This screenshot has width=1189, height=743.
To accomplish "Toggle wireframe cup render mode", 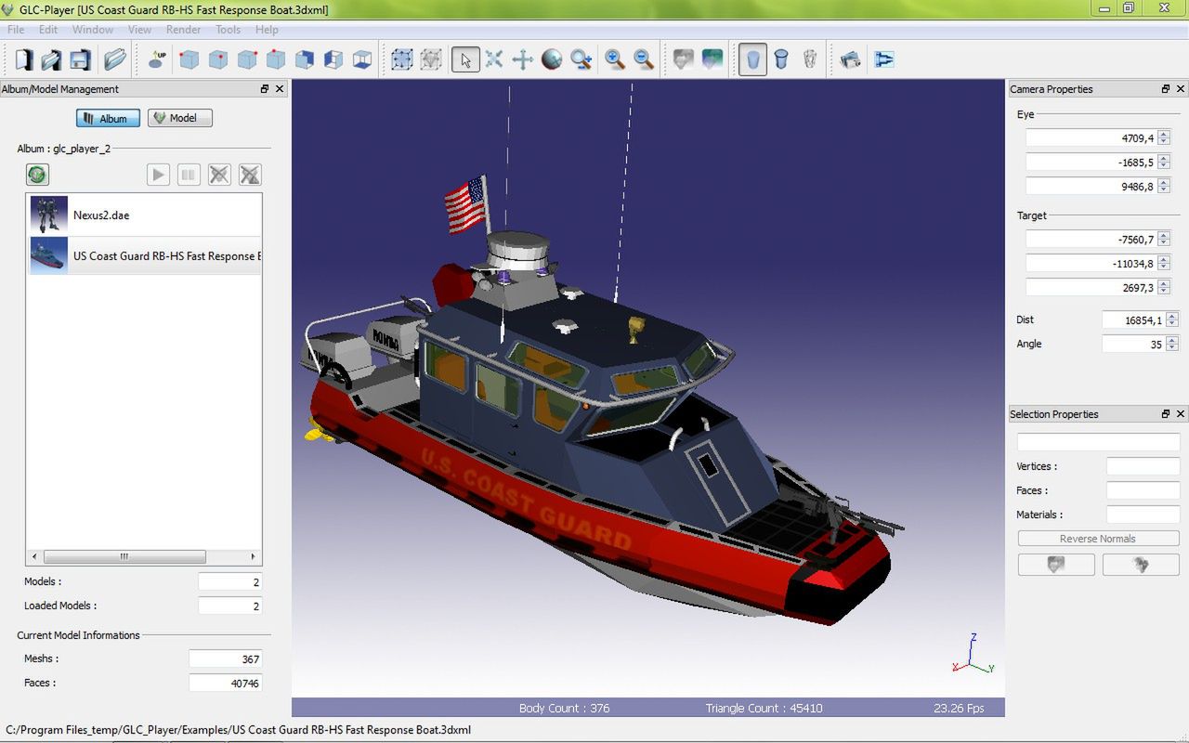I will click(810, 60).
